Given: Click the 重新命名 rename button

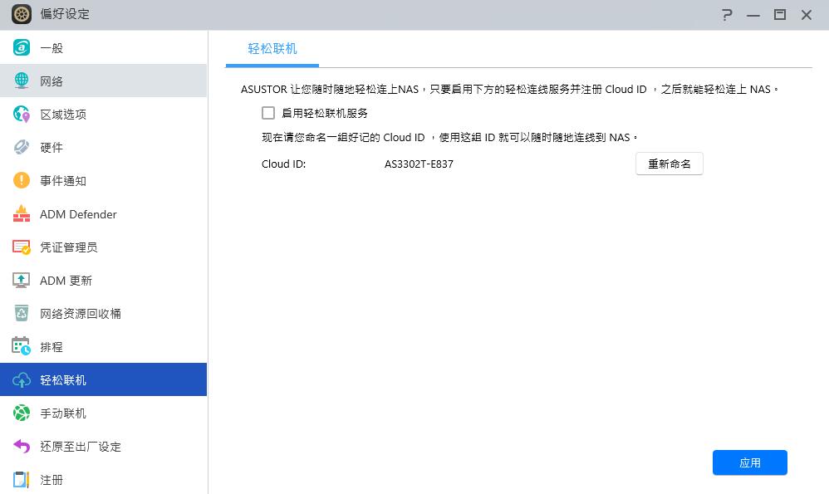Looking at the screenshot, I should [669, 164].
